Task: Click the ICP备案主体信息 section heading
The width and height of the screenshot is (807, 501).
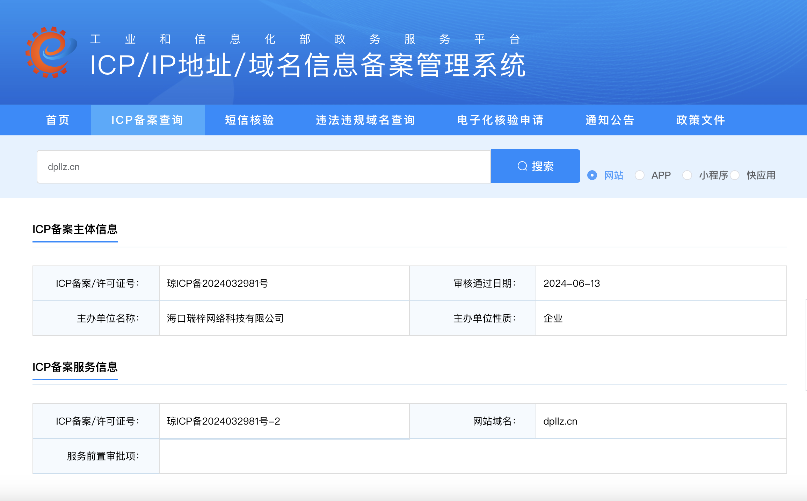Action: (75, 229)
